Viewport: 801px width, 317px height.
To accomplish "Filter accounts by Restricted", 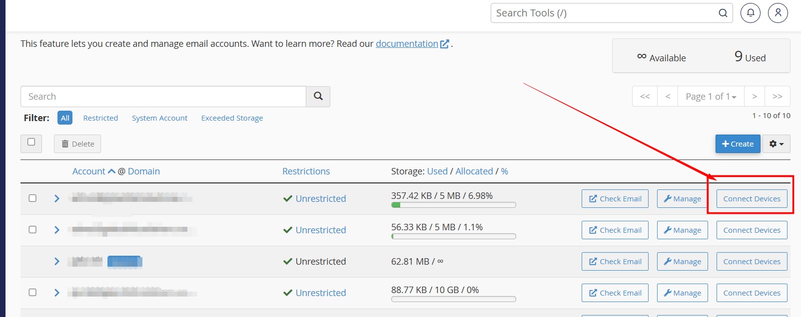I will [x=100, y=118].
